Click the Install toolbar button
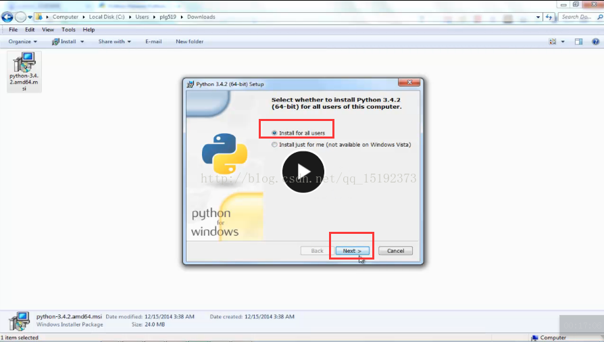The width and height of the screenshot is (604, 342). [x=64, y=42]
